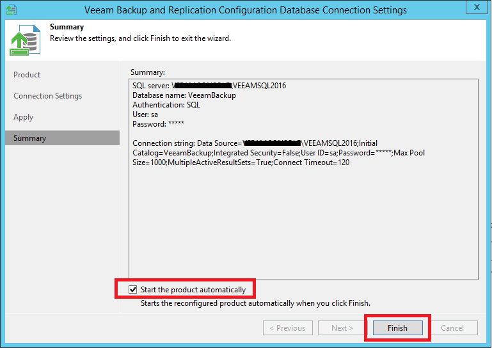Uncheck Start the product automatically checkbox

(x=133, y=289)
